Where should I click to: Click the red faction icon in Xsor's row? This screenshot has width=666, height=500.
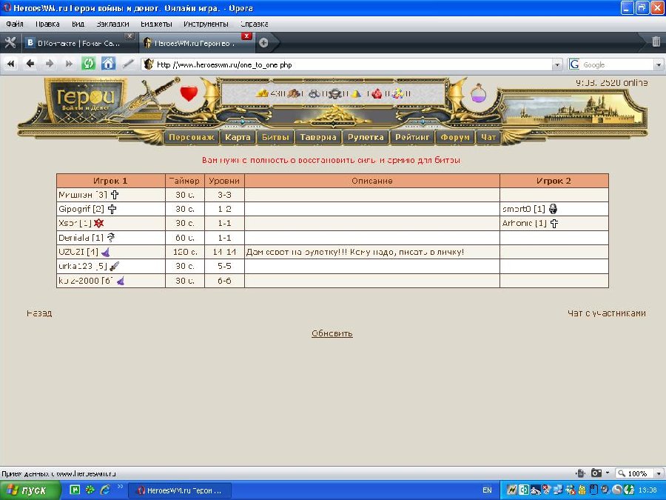[x=99, y=223]
